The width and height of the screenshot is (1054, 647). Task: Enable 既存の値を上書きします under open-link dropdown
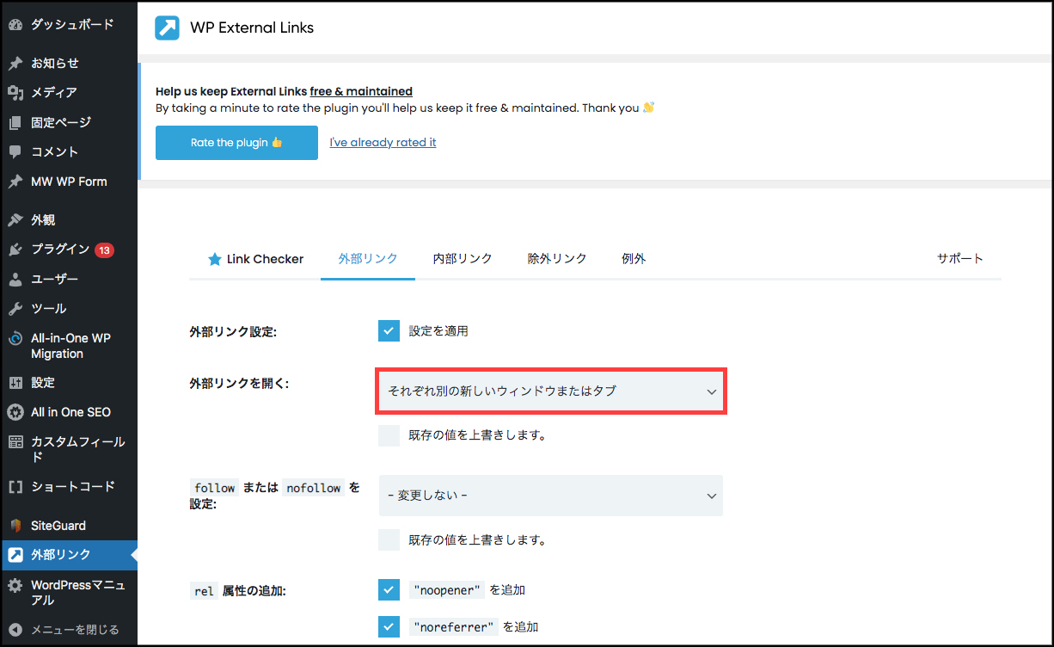click(x=389, y=435)
